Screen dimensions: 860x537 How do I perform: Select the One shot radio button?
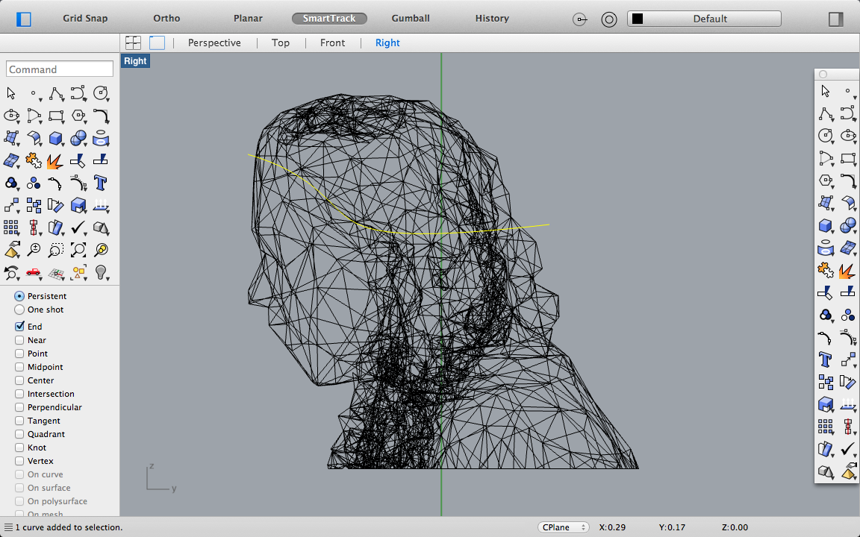click(x=19, y=310)
